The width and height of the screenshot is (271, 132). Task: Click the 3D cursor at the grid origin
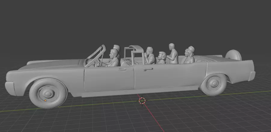click(142, 101)
